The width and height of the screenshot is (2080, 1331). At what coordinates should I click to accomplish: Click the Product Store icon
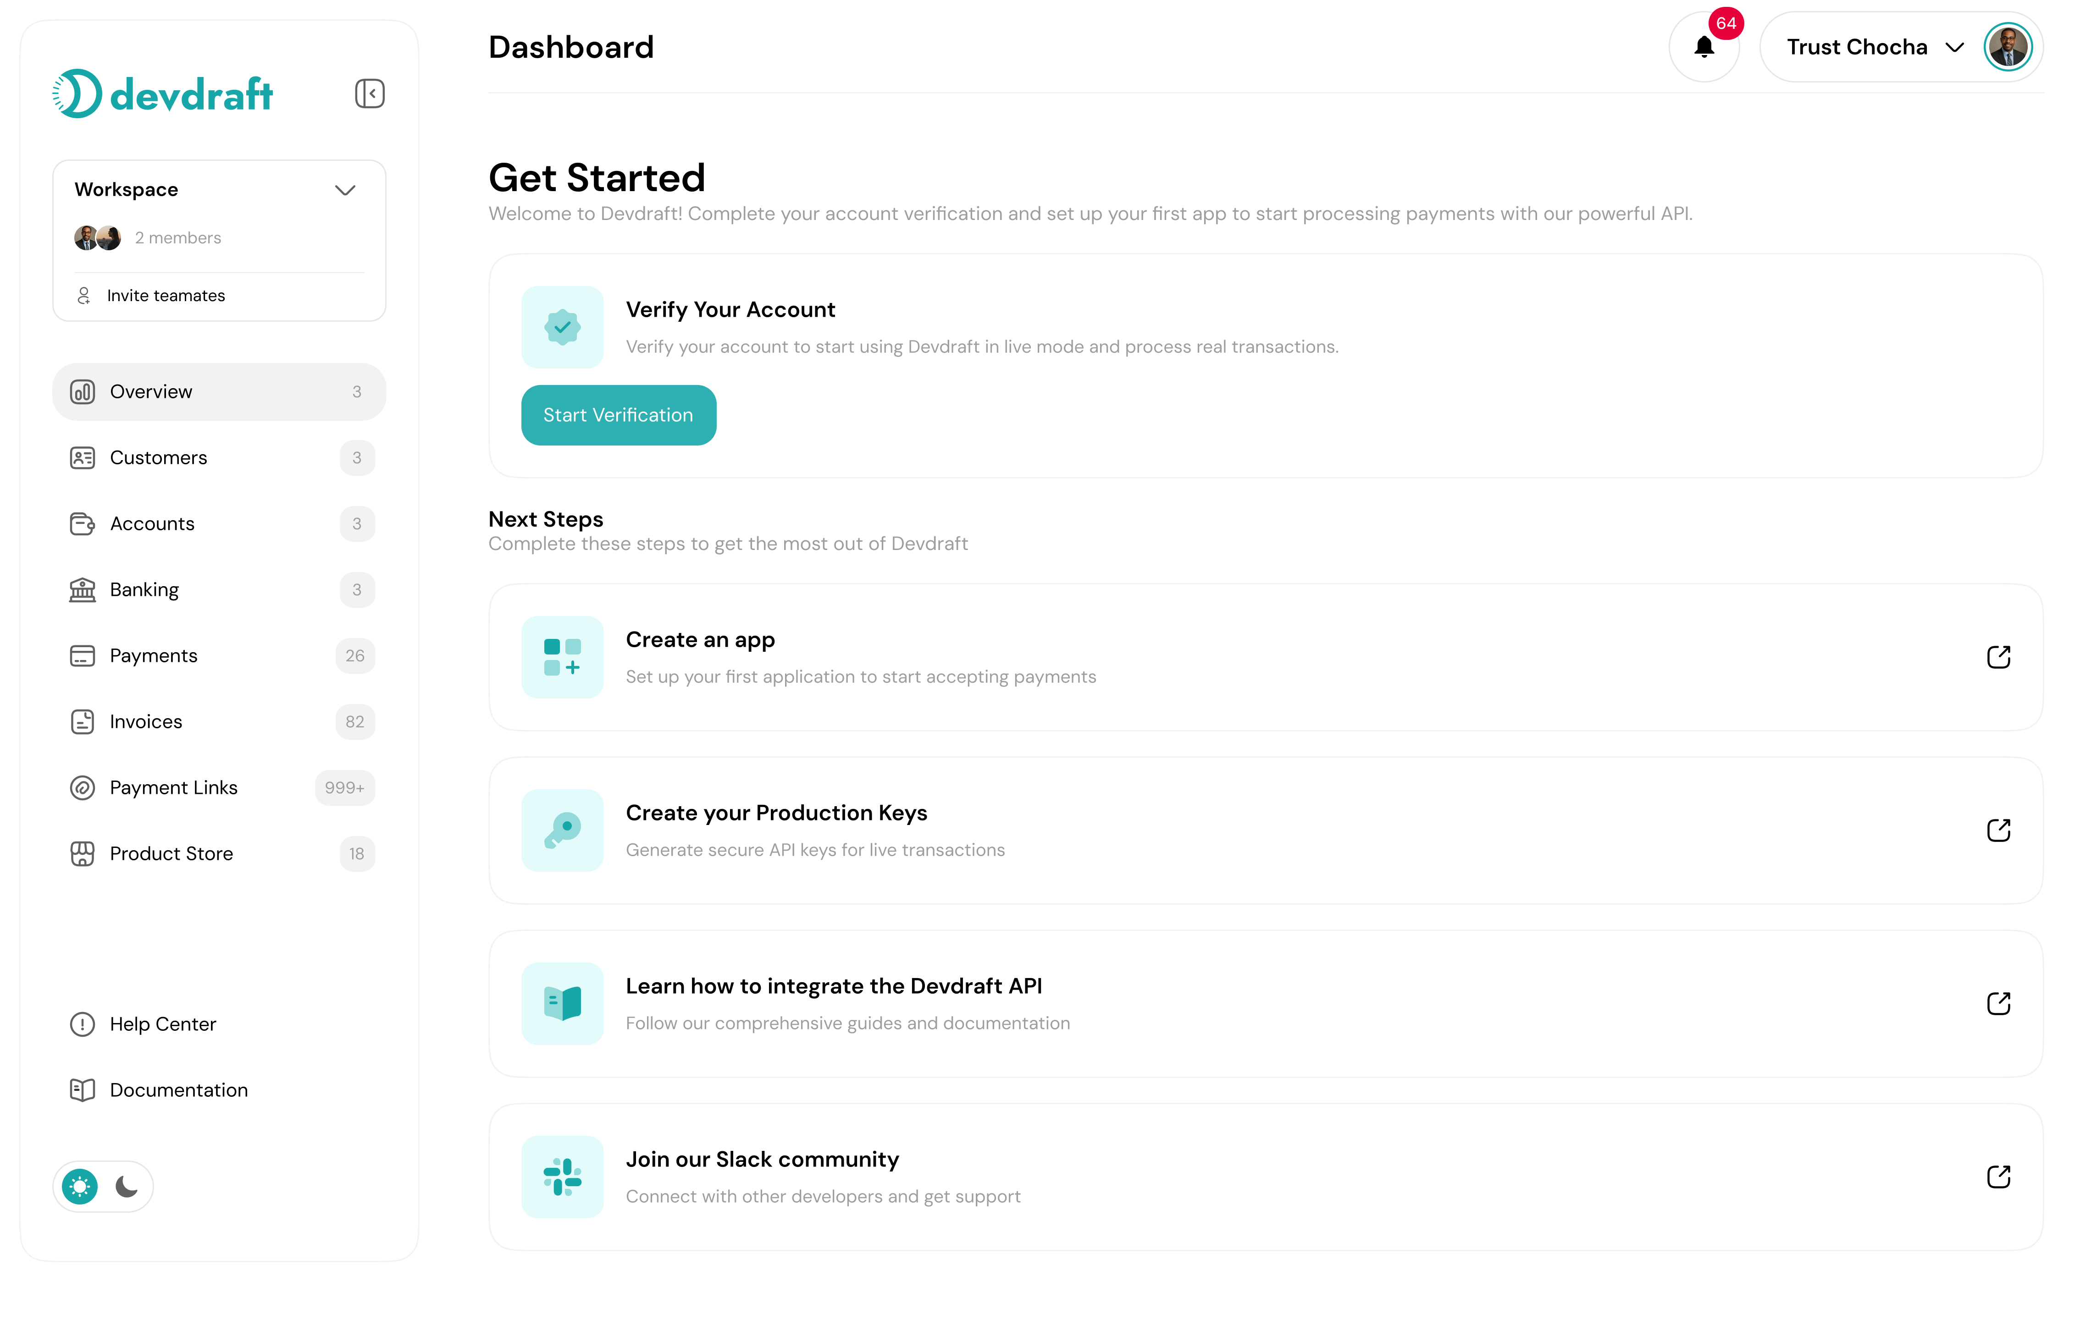pyautogui.click(x=82, y=854)
